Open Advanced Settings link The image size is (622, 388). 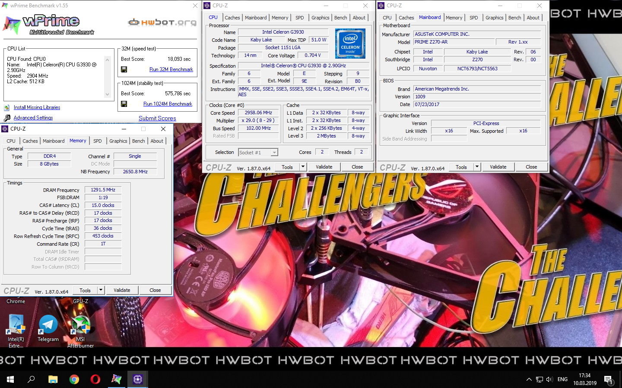(33, 118)
